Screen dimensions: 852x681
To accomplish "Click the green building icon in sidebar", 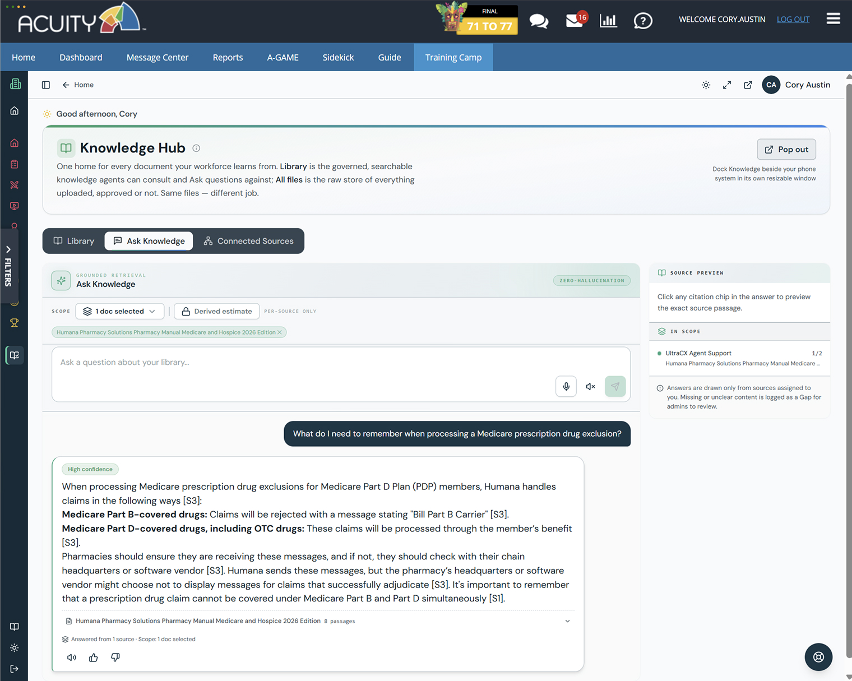I will [15, 84].
